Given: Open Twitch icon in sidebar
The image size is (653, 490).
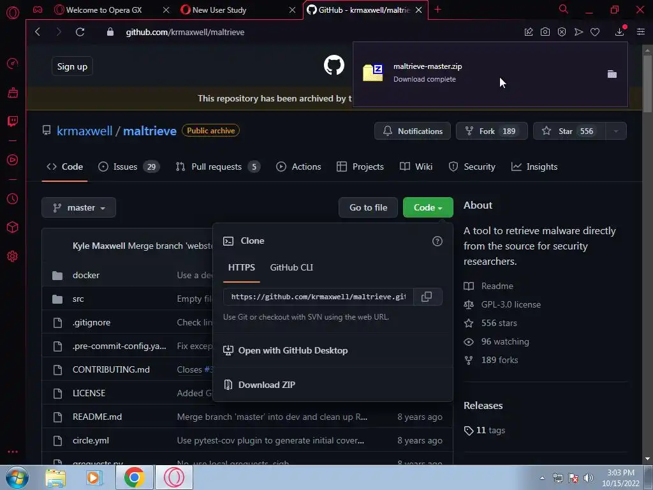Looking at the screenshot, I should [x=13, y=121].
